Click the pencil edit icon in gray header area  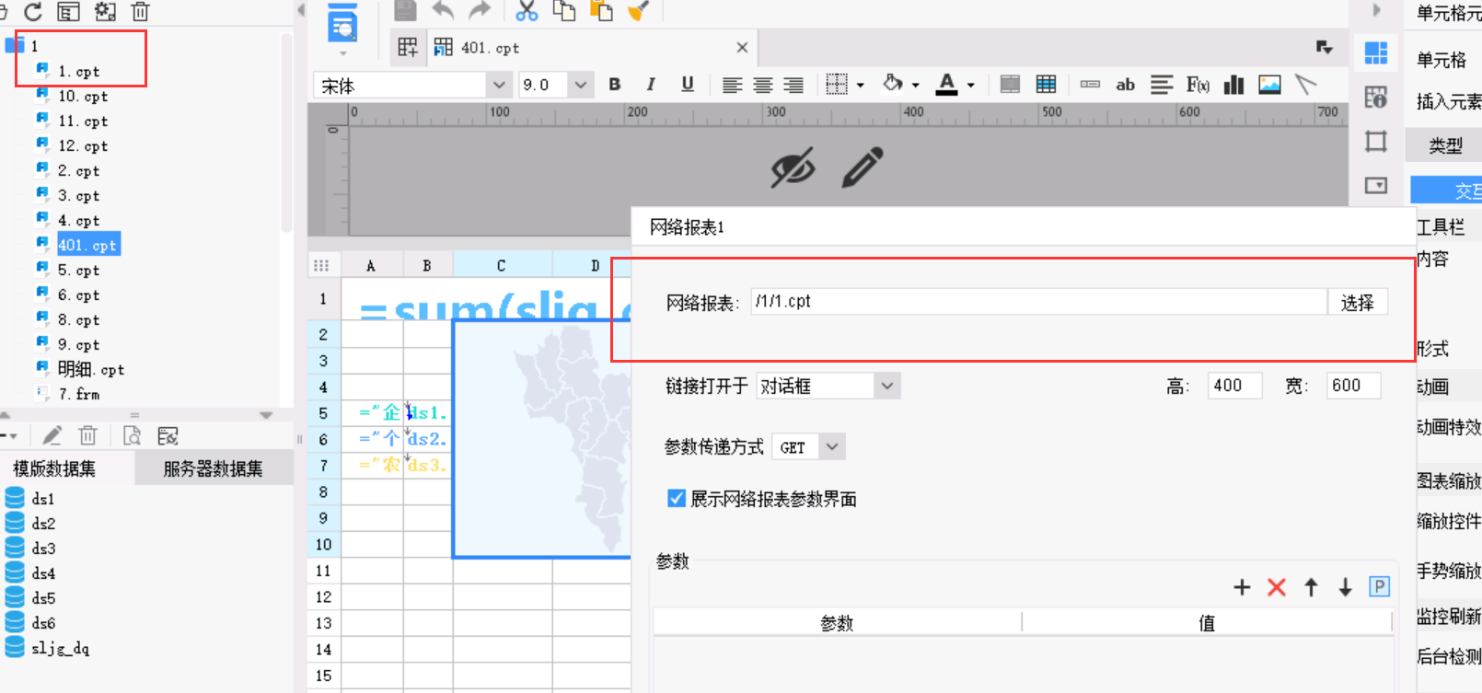point(863,167)
